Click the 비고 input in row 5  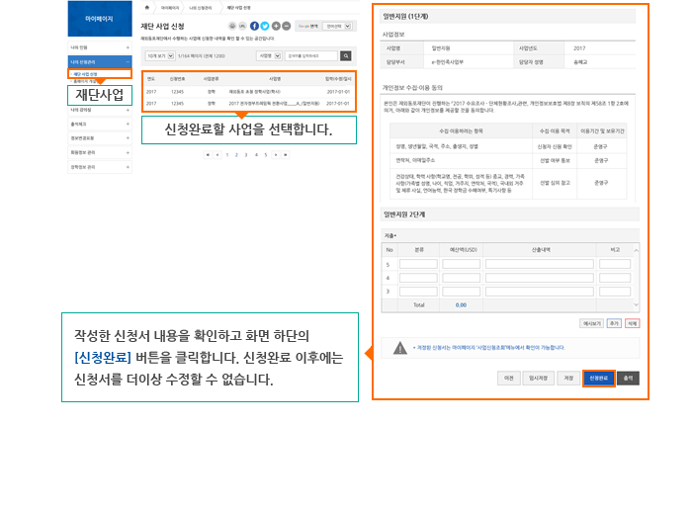(615, 264)
